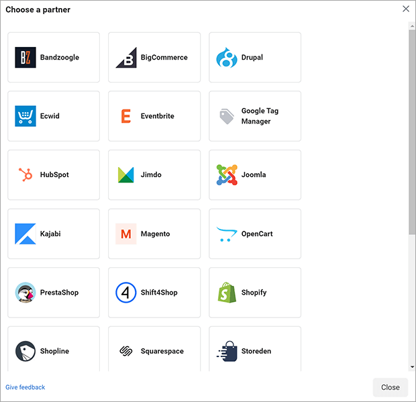Click the PrestaShop puffin logo
This screenshot has width=416, height=402.
[25, 293]
